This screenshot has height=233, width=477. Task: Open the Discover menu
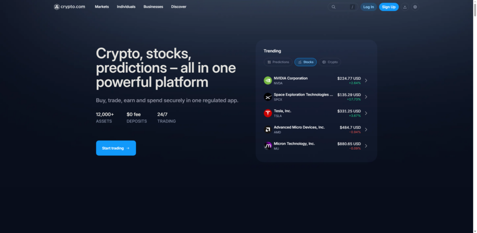[178, 7]
